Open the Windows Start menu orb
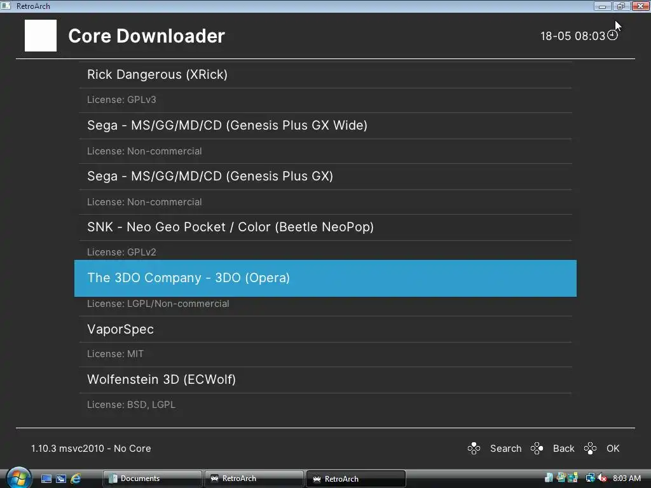This screenshot has height=488, width=651. 18,478
